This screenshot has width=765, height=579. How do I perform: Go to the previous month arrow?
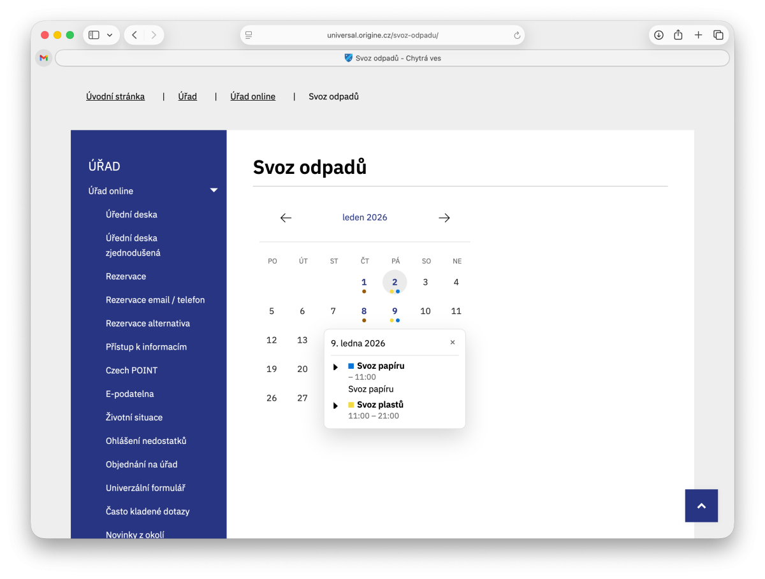(286, 217)
